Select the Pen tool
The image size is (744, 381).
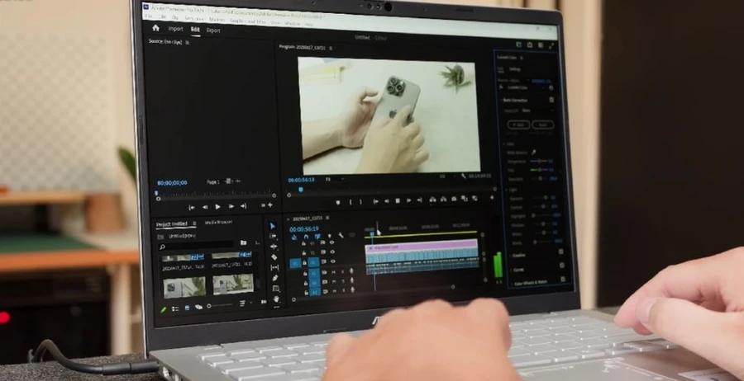click(274, 277)
